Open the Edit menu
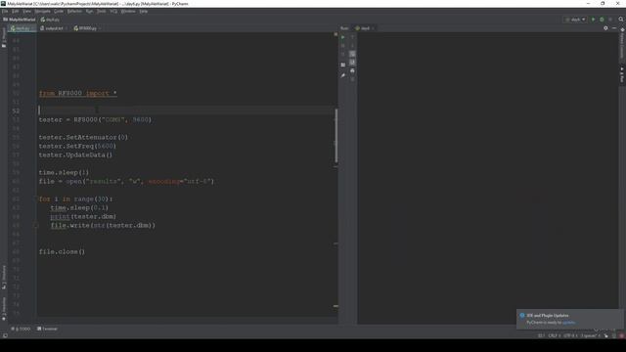The width and height of the screenshot is (626, 352). [16, 11]
